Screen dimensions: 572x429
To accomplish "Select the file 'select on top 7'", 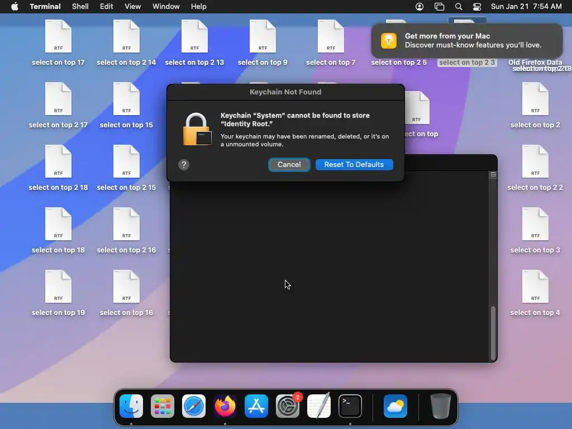I will click(x=331, y=36).
